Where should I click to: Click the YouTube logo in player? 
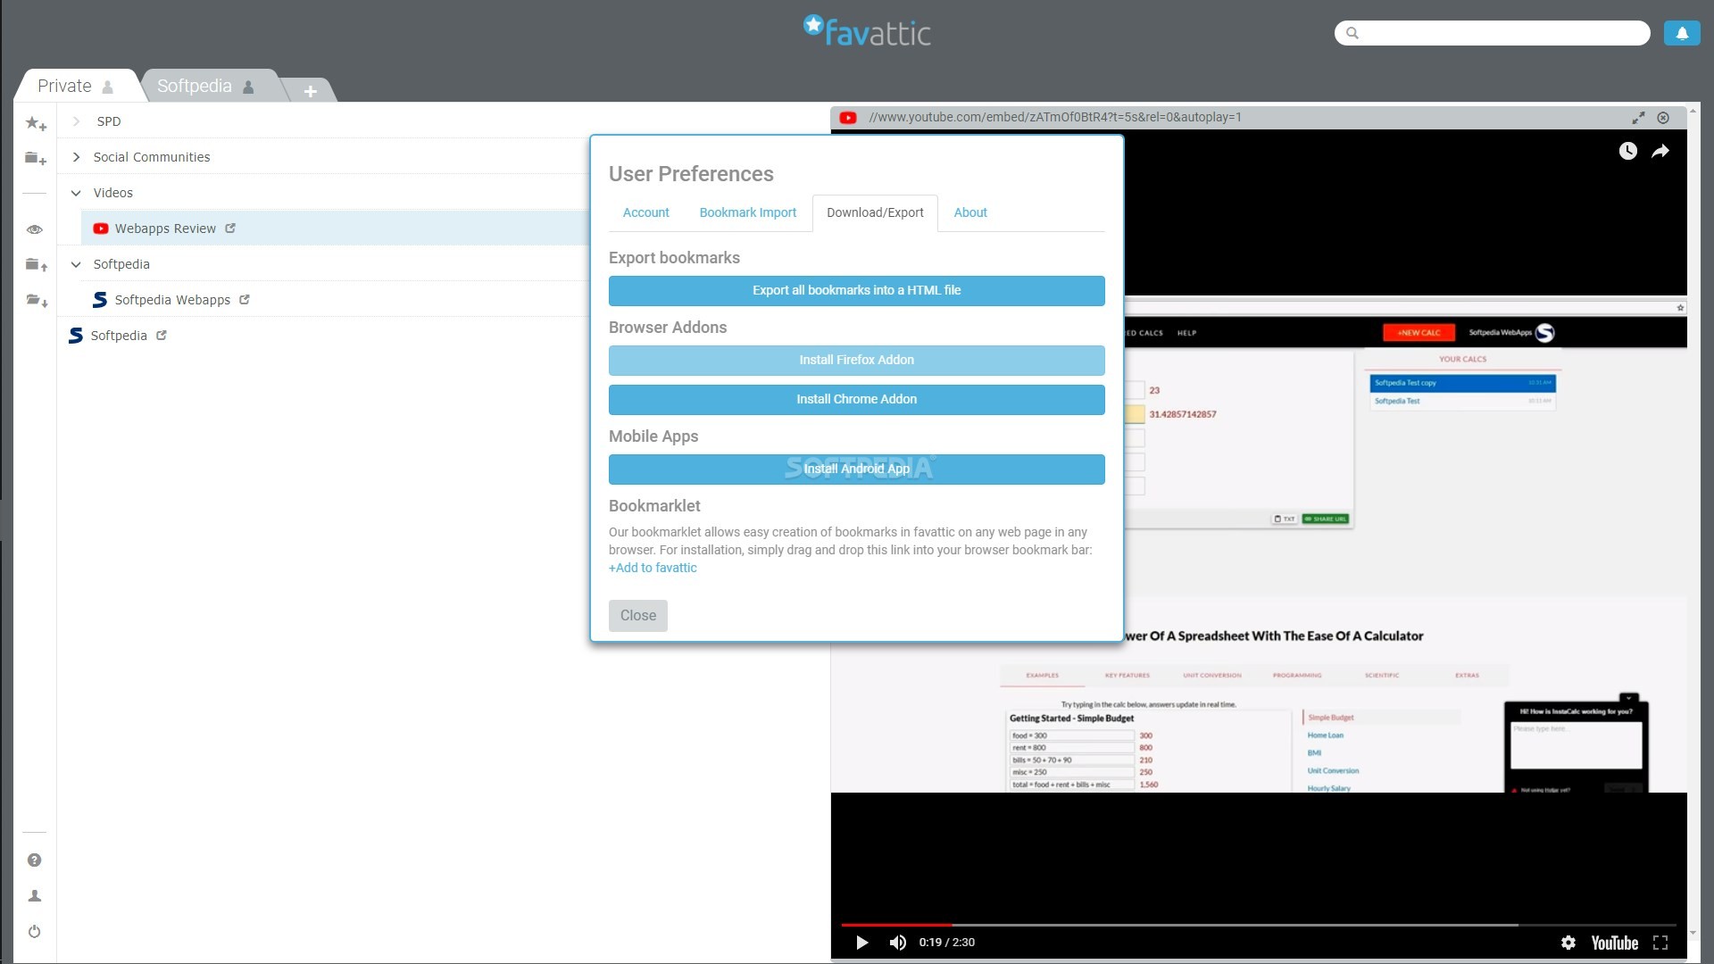coord(1615,943)
